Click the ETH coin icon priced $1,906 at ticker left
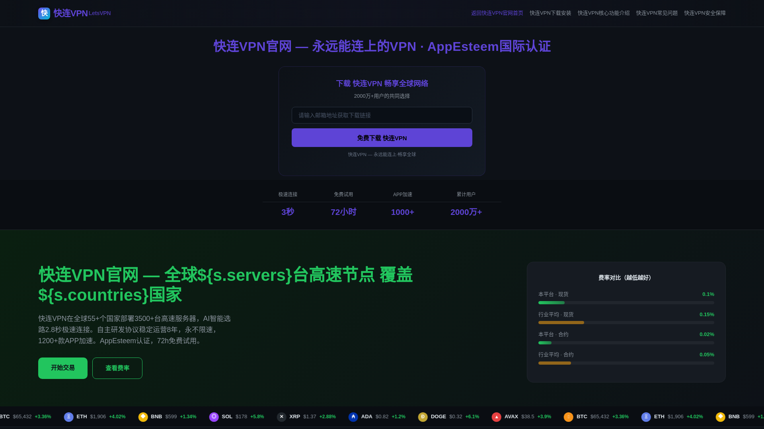The image size is (764, 429). click(69, 417)
